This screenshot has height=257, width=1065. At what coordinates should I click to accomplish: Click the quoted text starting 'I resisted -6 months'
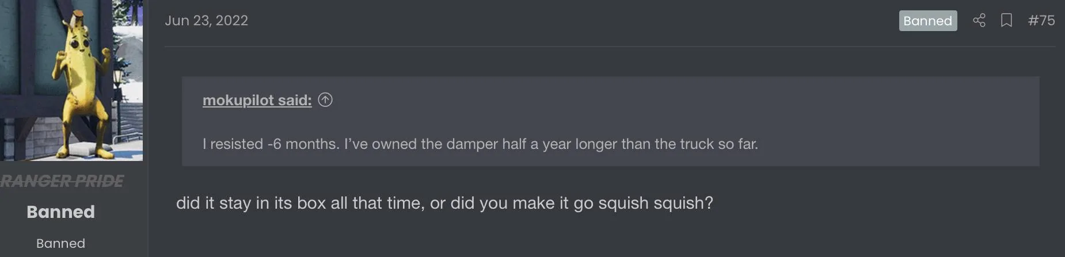tap(480, 144)
